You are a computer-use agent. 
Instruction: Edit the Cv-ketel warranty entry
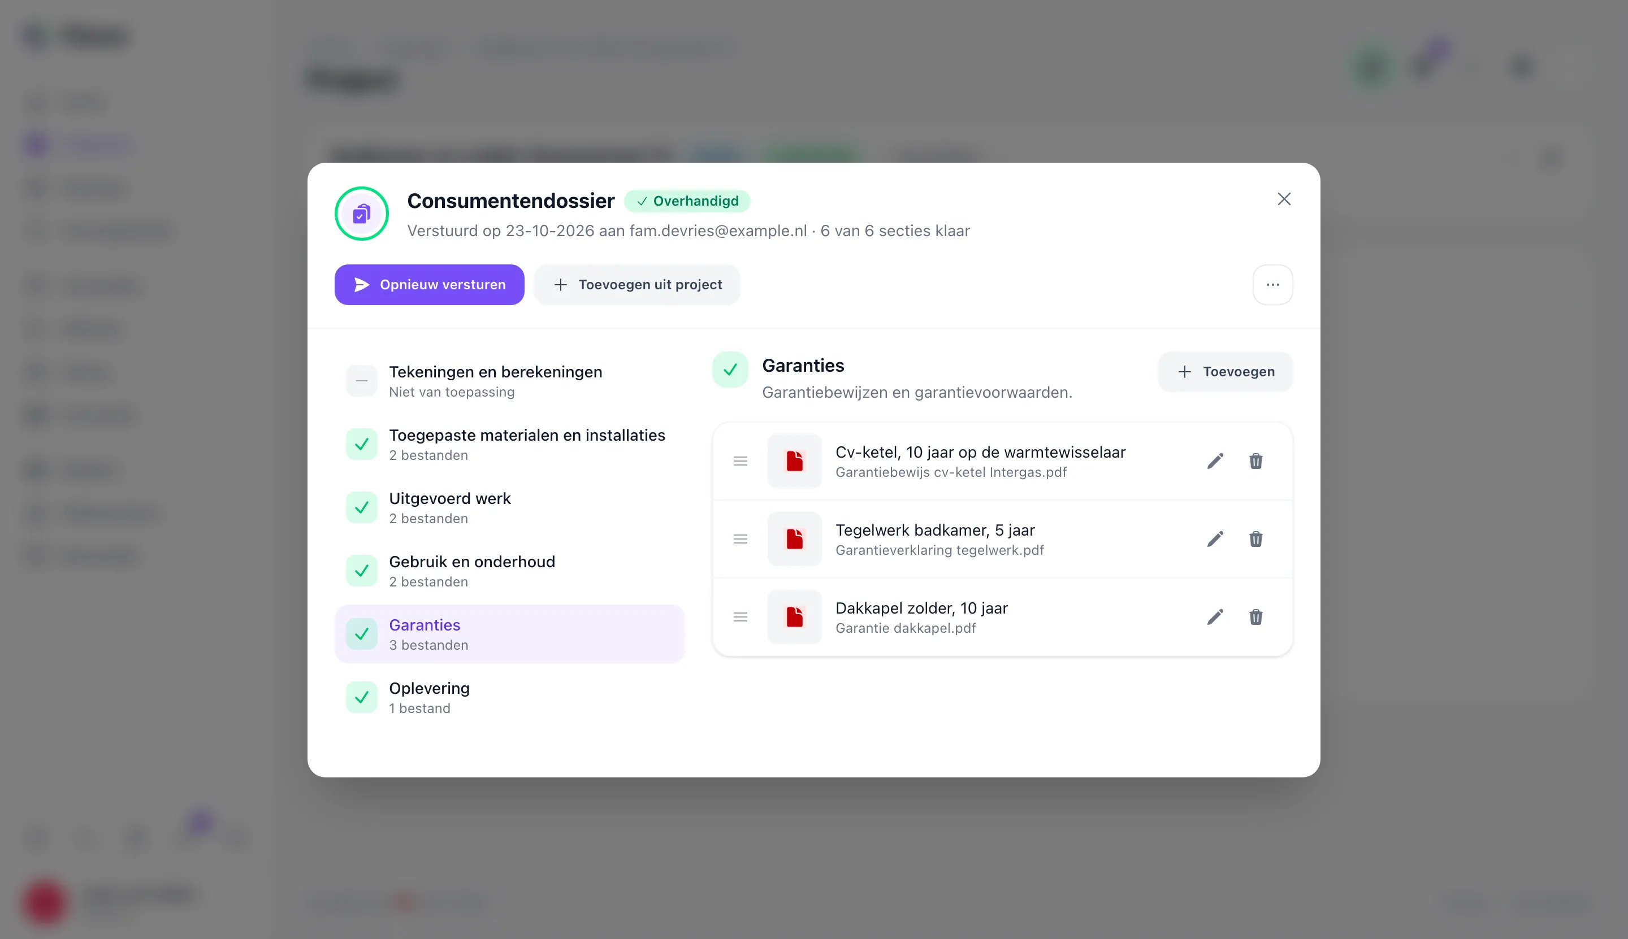tap(1215, 461)
